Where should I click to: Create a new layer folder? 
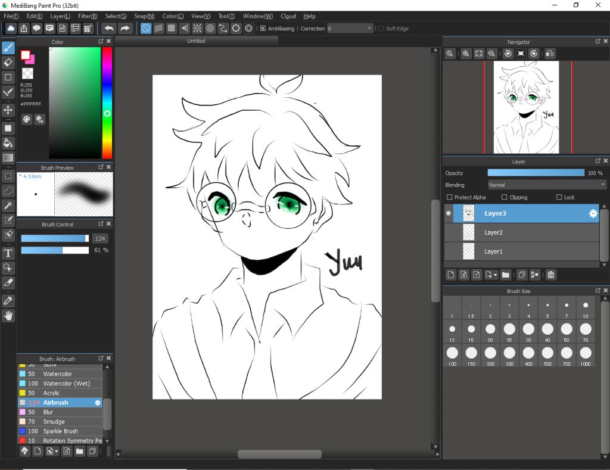[x=505, y=275]
